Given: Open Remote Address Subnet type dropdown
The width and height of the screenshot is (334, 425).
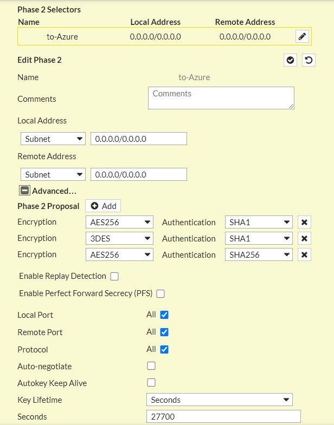Looking at the screenshot, I should (53, 174).
